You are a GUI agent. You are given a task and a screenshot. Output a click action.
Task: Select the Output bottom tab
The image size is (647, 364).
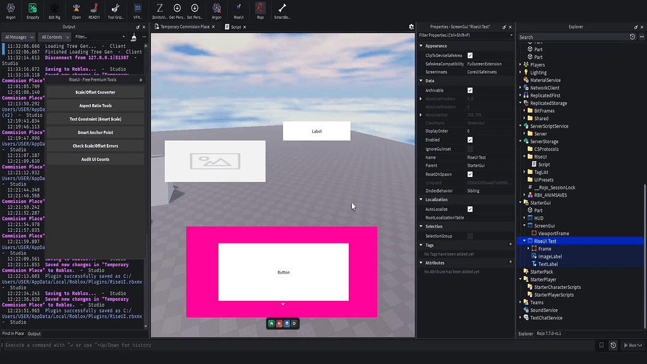click(x=34, y=334)
